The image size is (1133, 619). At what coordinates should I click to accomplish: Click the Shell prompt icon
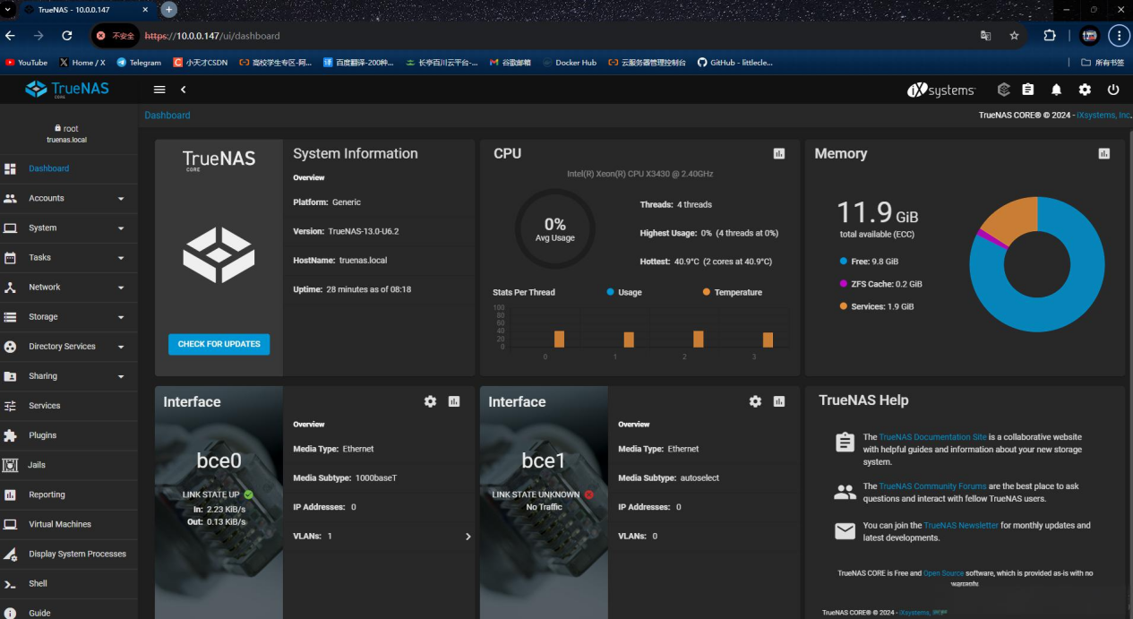pyautogui.click(x=11, y=583)
